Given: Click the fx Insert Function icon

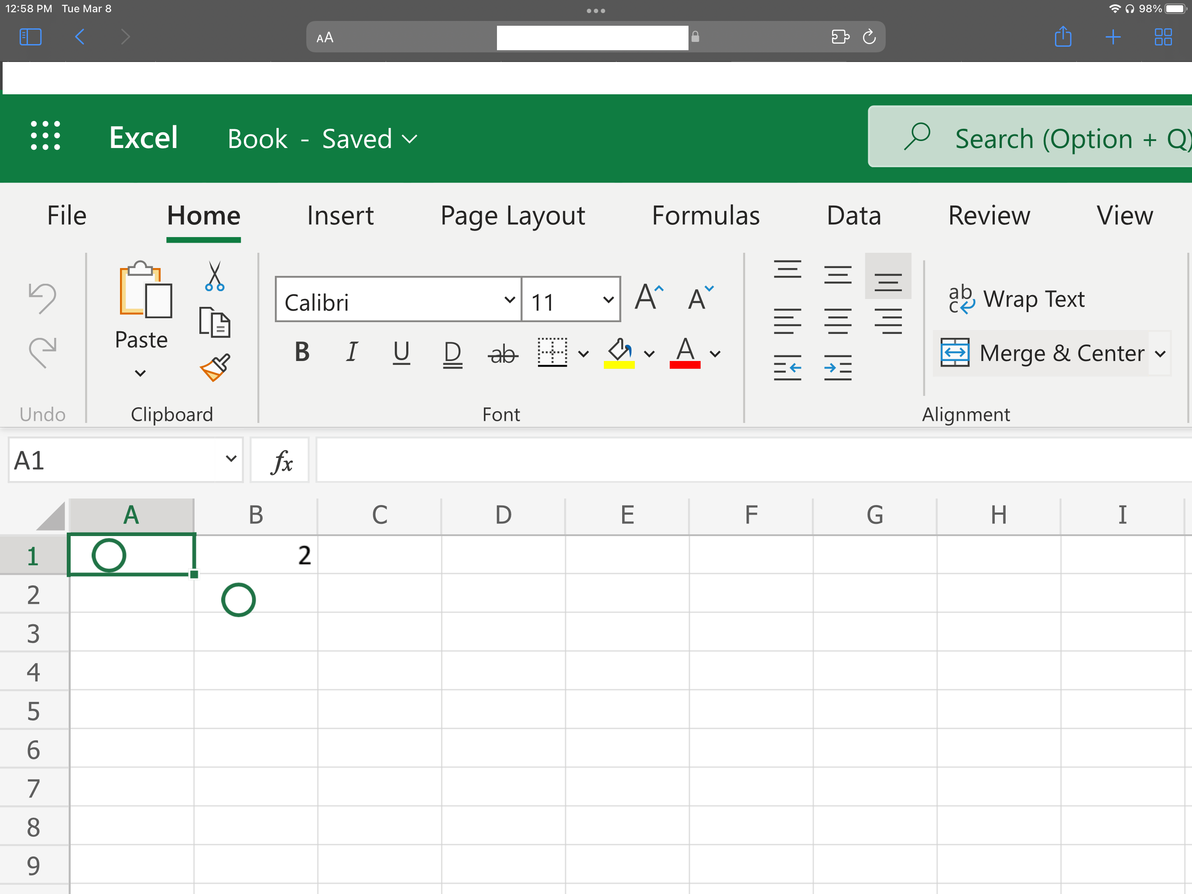Looking at the screenshot, I should click(281, 461).
